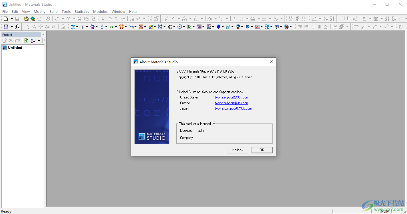Click the blue and yellow balls module icon

click(x=151, y=27)
